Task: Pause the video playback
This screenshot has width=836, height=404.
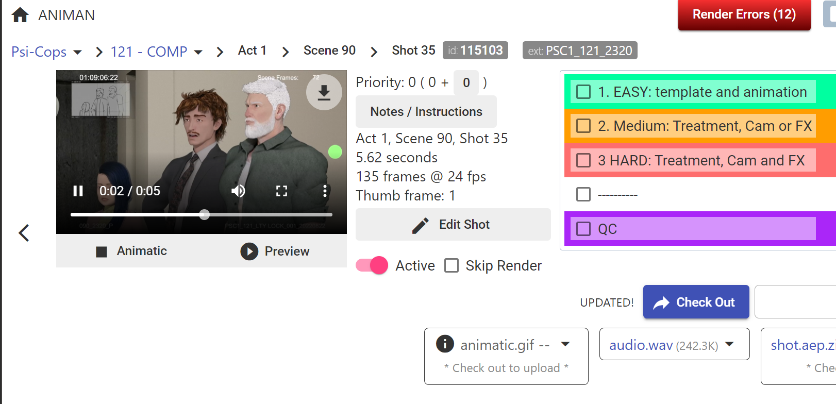Action: [78, 191]
